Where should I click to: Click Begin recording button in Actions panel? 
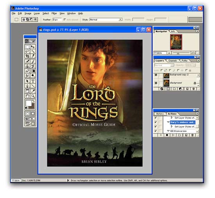pos(167,135)
